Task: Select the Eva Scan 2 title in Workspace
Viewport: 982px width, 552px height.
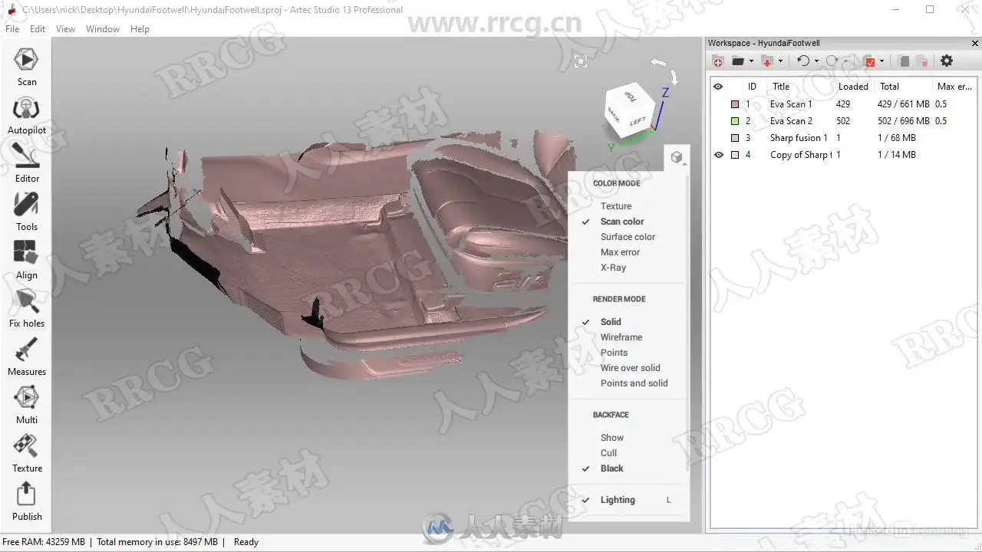Action: 791,121
